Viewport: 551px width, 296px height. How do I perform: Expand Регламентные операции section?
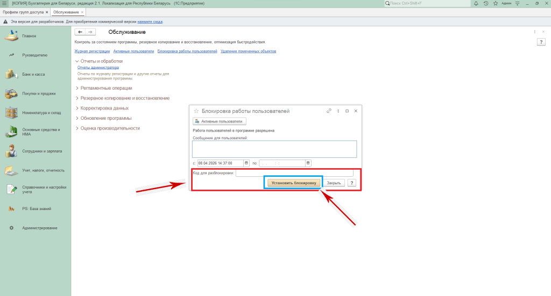click(106, 88)
